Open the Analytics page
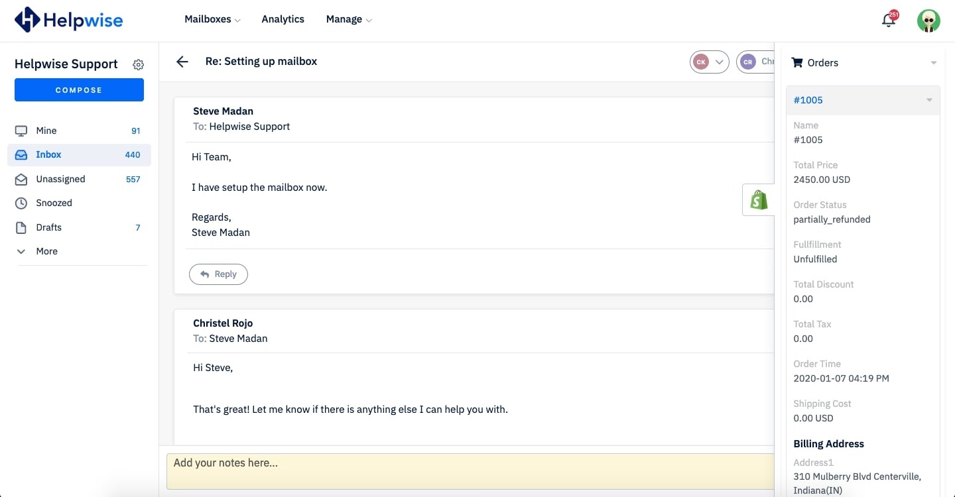The height and width of the screenshot is (497, 955). tap(283, 19)
